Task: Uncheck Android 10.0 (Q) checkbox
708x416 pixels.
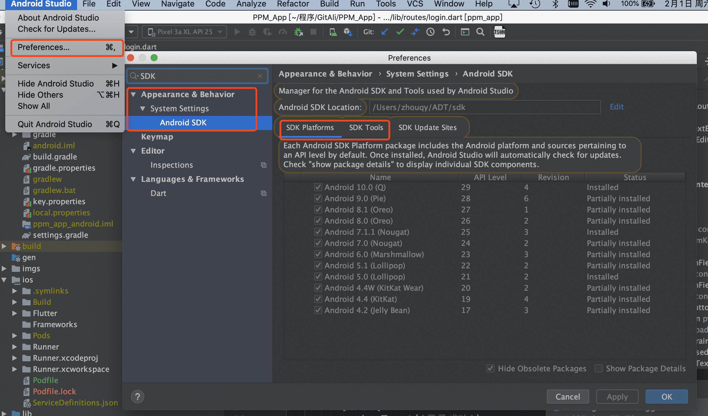Action: click(x=318, y=187)
